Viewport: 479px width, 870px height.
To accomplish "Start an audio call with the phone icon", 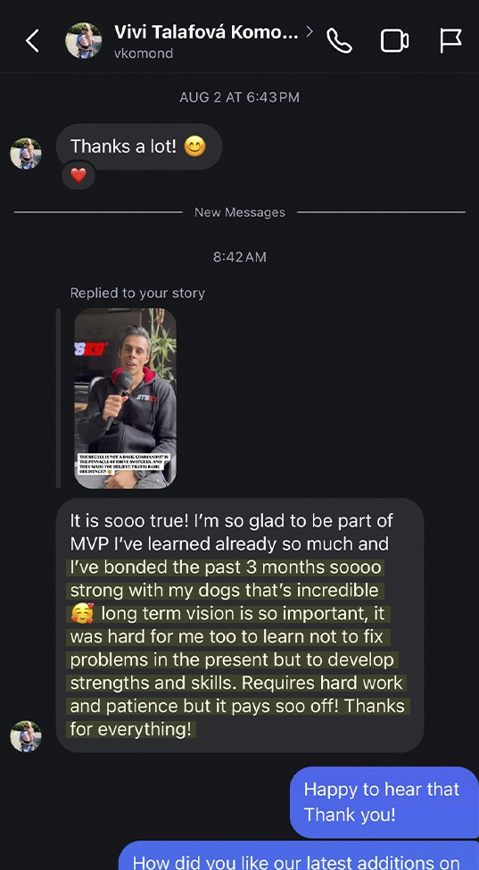I will pos(339,40).
